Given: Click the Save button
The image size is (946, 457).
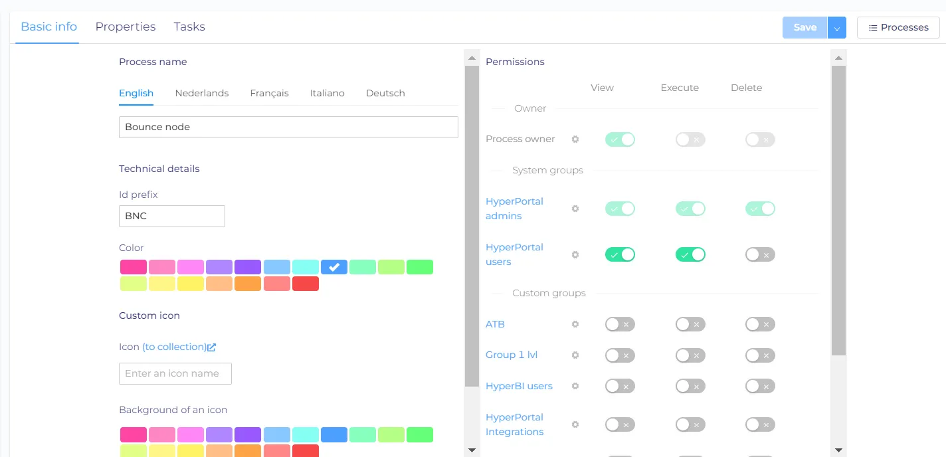Looking at the screenshot, I should click(x=804, y=28).
